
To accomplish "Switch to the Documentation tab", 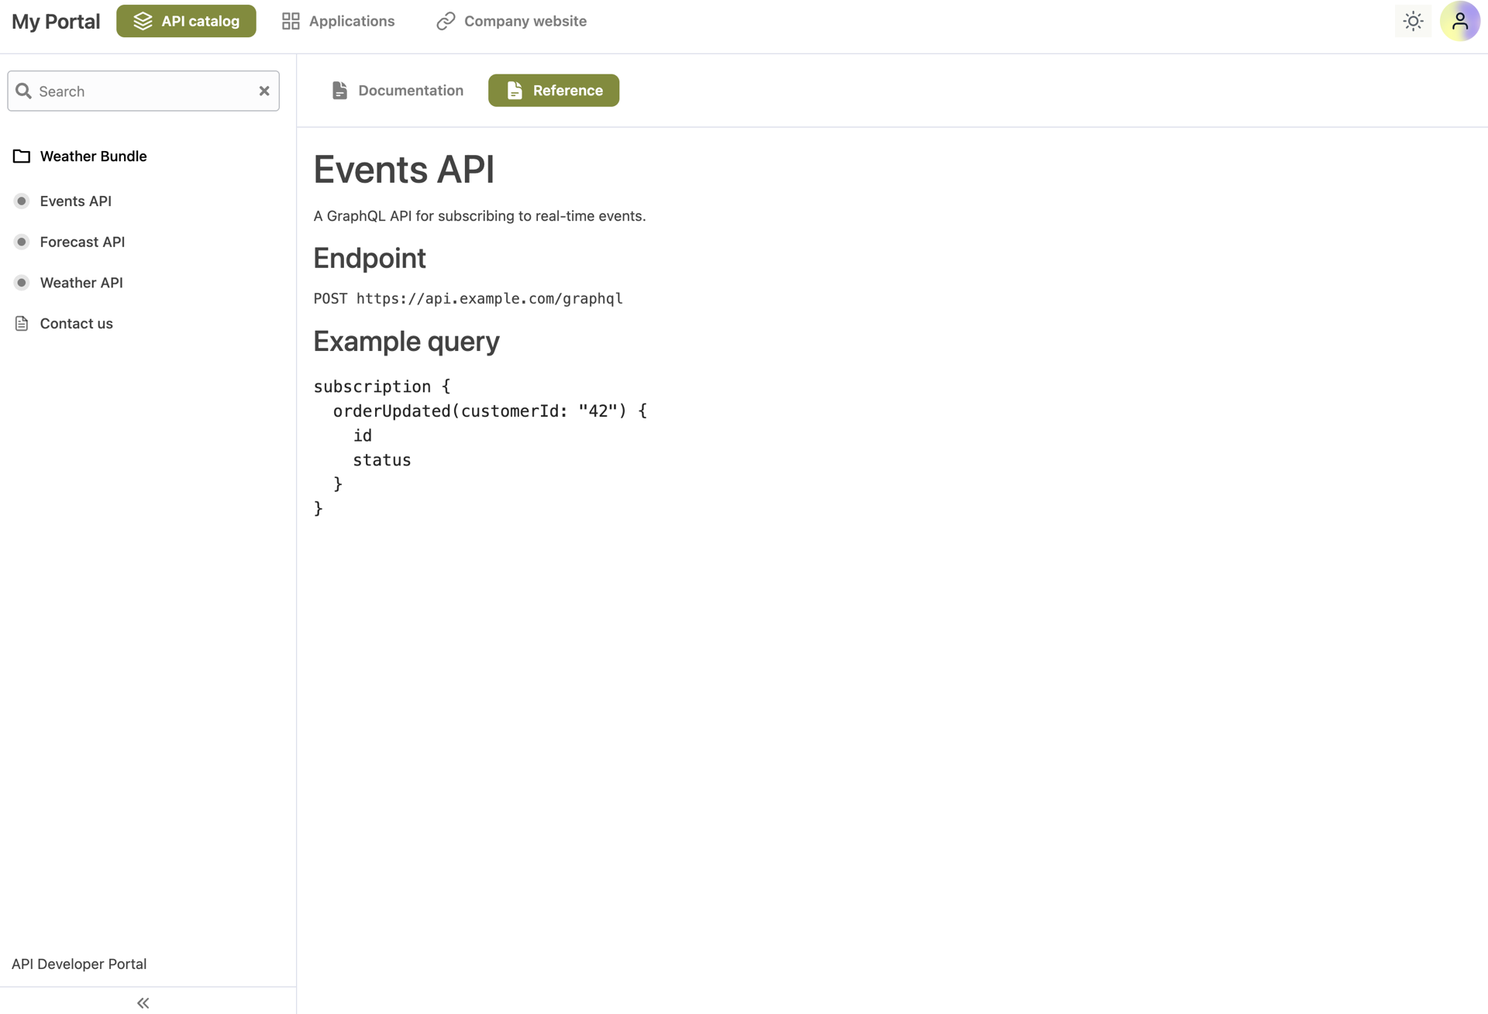I will (398, 91).
